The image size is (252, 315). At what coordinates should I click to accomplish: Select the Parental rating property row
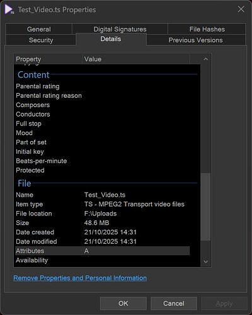[102, 86]
